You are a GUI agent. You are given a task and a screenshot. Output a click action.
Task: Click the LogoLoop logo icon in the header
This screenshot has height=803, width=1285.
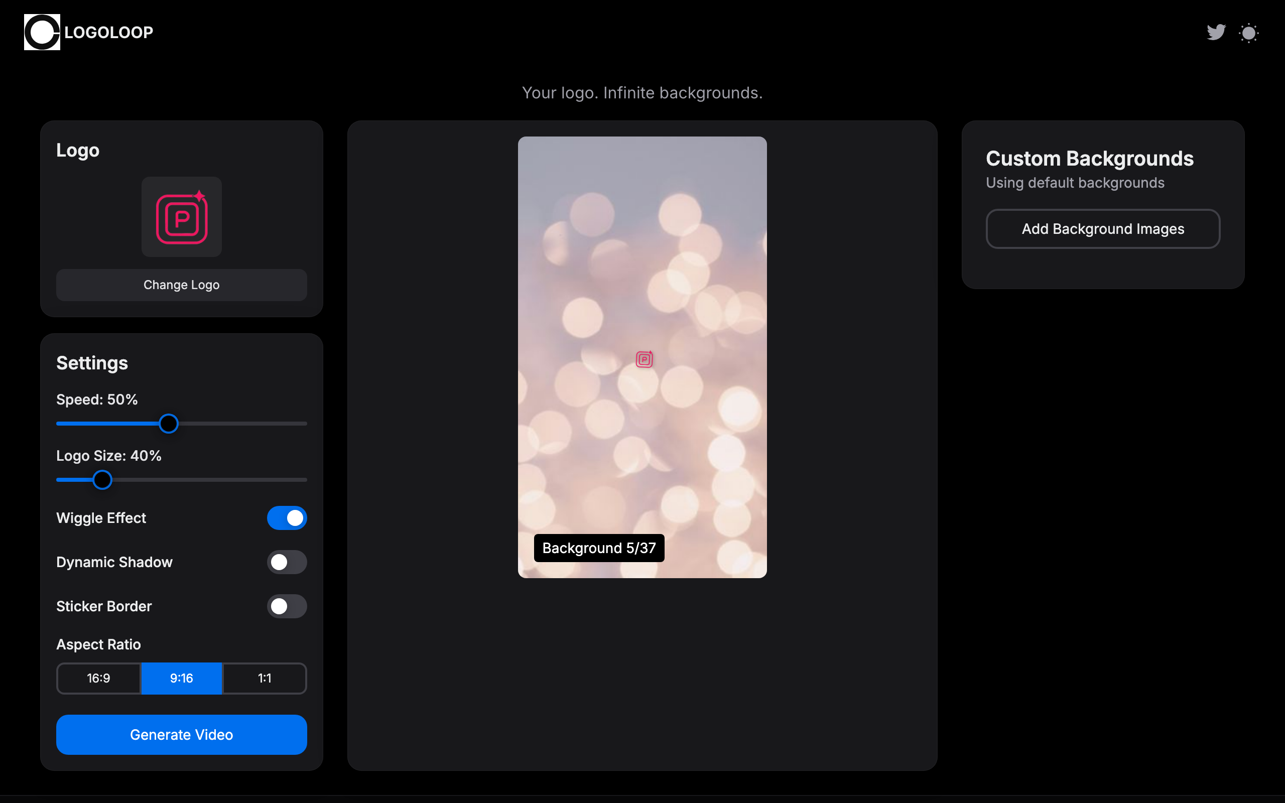tap(42, 32)
